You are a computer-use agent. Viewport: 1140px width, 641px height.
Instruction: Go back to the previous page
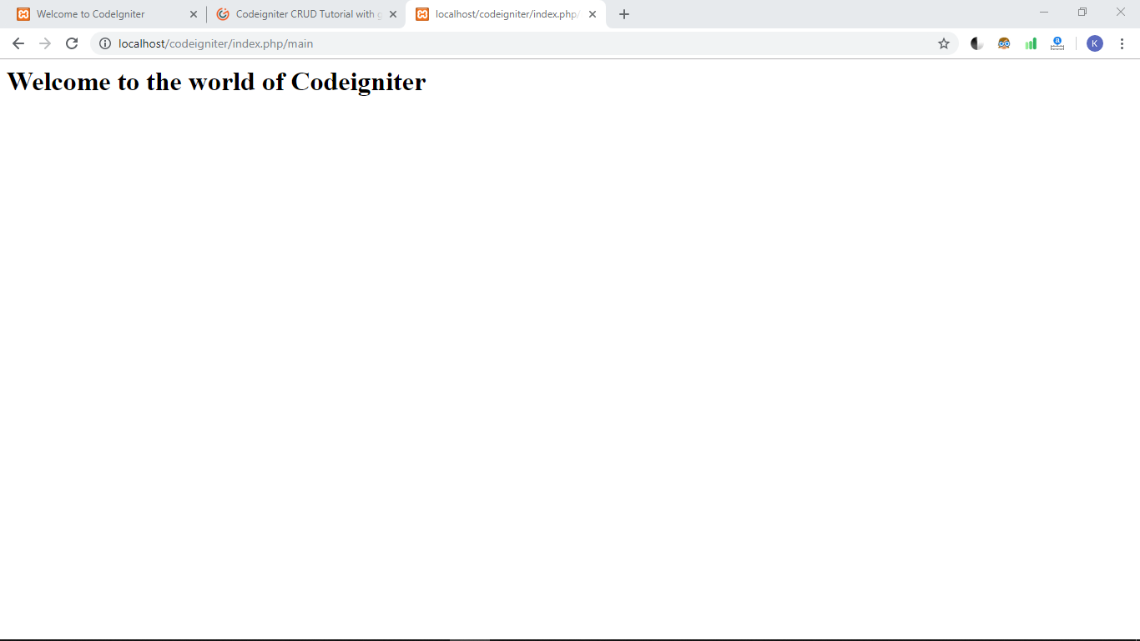18,43
